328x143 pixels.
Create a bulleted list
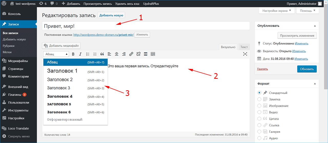click(88, 54)
